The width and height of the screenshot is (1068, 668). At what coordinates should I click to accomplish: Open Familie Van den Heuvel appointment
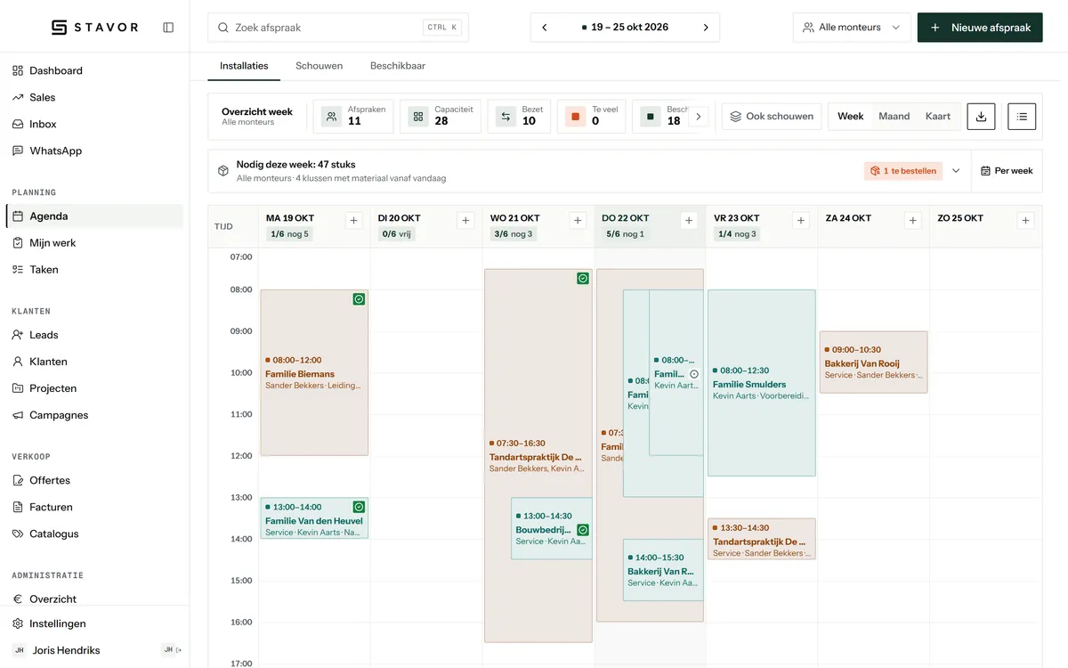click(314, 518)
